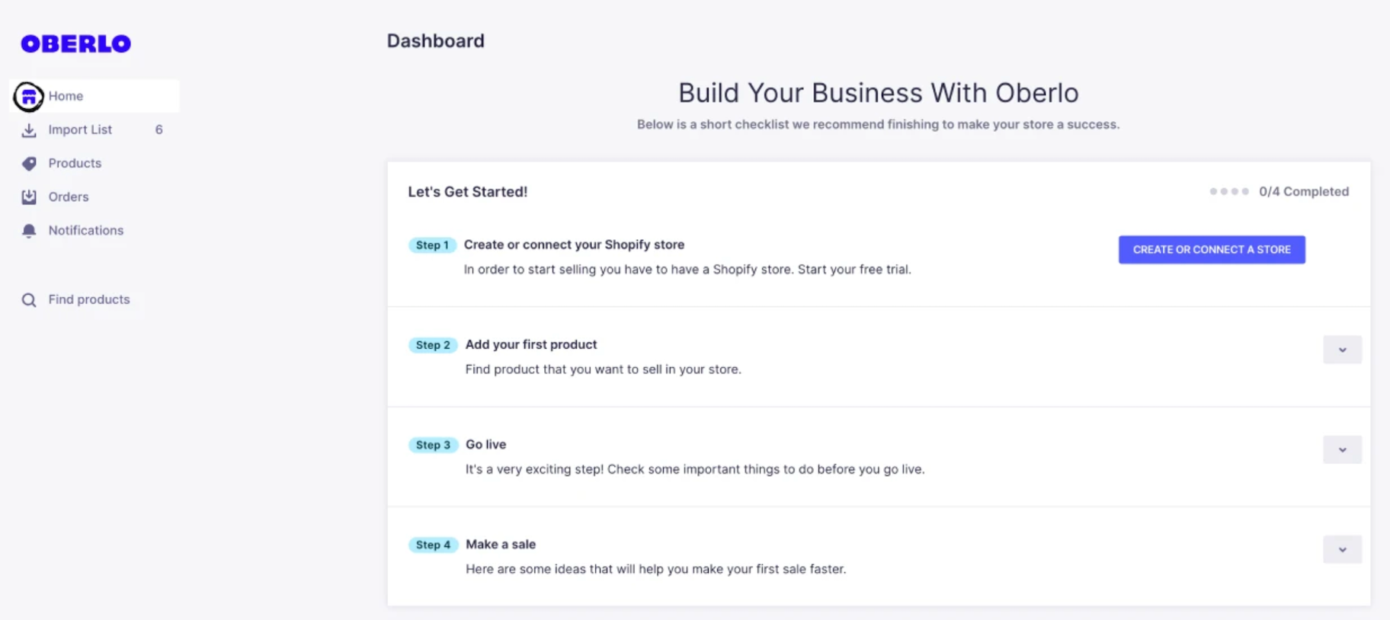The width and height of the screenshot is (1390, 620).
Task: Click the Home storefront icon
Action: [29, 97]
